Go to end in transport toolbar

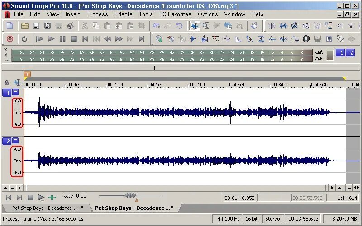click(142, 39)
